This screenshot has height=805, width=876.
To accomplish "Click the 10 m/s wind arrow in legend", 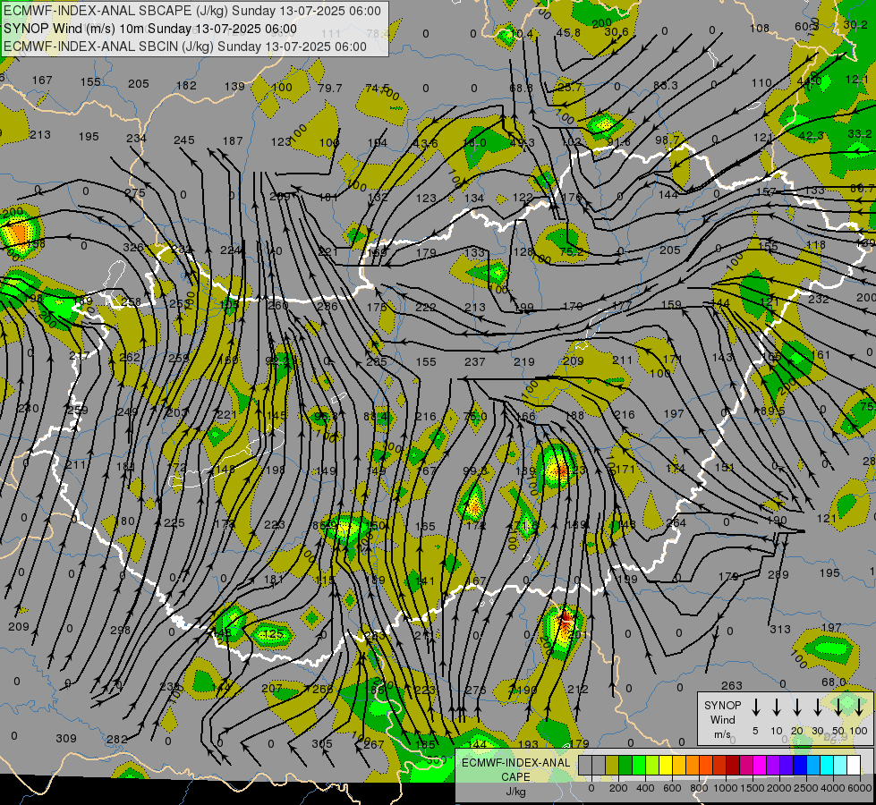I will (776, 708).
